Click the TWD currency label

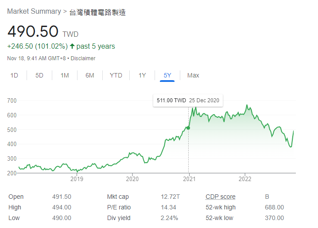pos(70,34)
